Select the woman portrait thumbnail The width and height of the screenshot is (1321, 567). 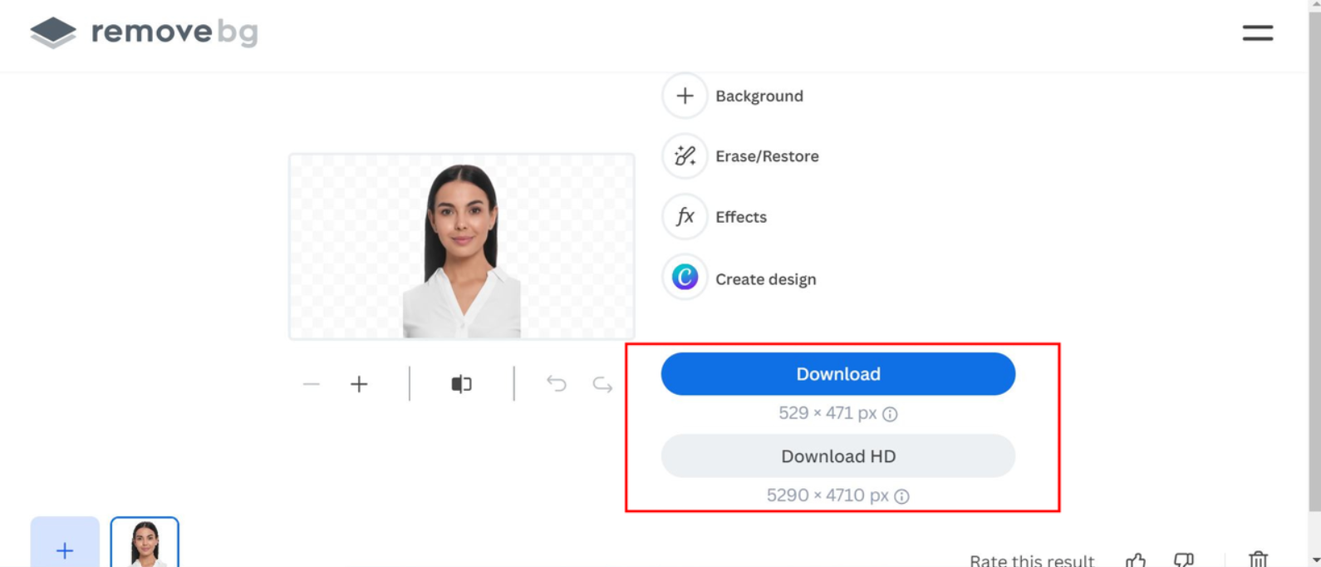click(145, 542)
